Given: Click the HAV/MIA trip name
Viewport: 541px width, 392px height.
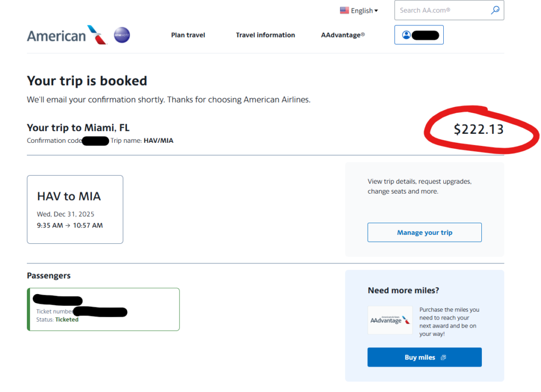Looking at the screenshot, I should 158,141.
